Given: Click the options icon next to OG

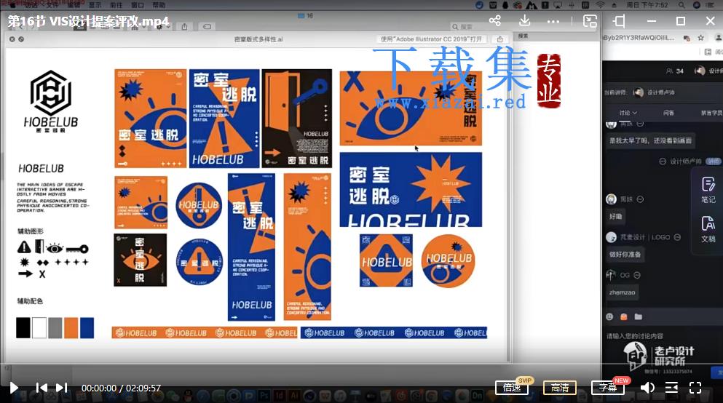Looking at the screenshot, I should point(637,275).
